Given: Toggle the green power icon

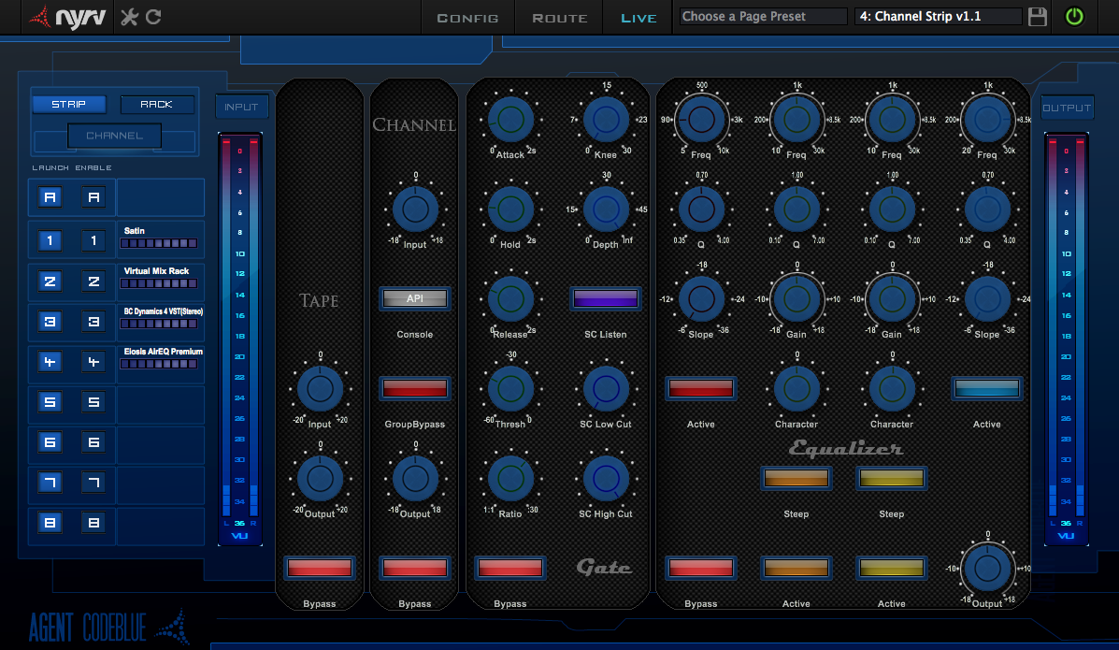Looking at the screenshot, I should pyautogui.click(x=1074, y=17).
